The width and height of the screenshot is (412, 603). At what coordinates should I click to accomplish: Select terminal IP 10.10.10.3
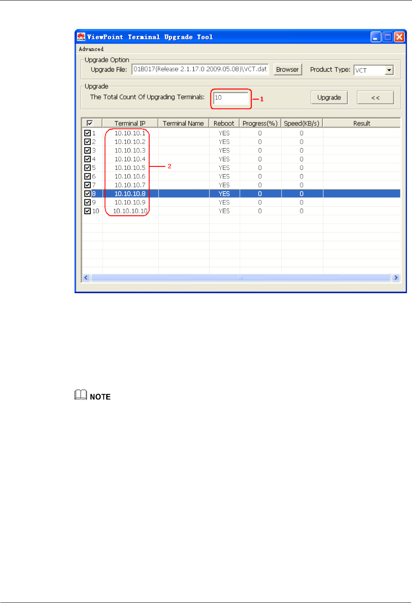click(130, 150)
